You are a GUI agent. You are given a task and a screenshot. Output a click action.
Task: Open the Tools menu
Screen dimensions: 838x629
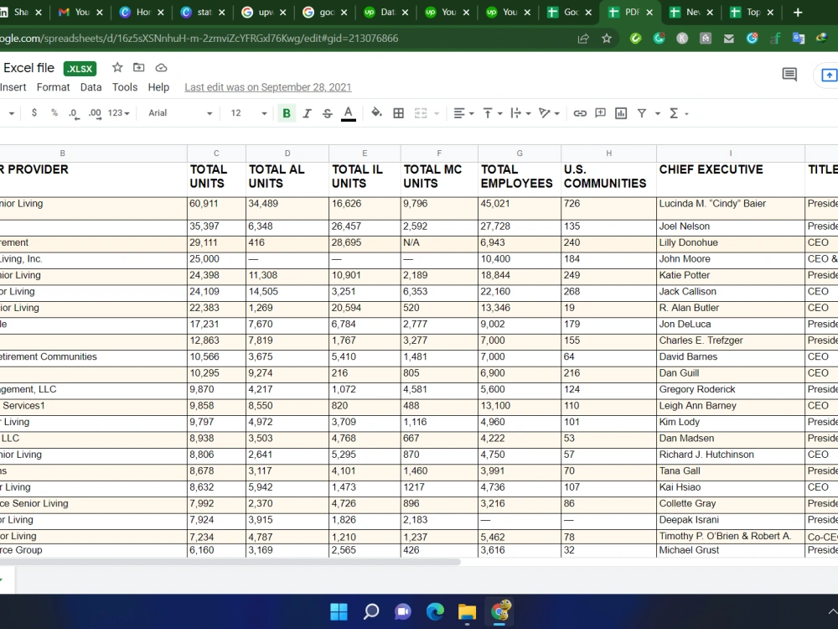(x=125, y=87)
